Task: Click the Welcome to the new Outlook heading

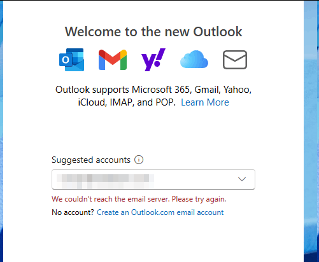Action: pos(153,32)
